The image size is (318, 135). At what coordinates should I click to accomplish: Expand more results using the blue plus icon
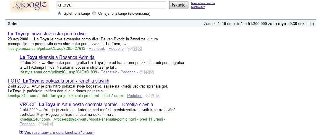click(21, 132)
